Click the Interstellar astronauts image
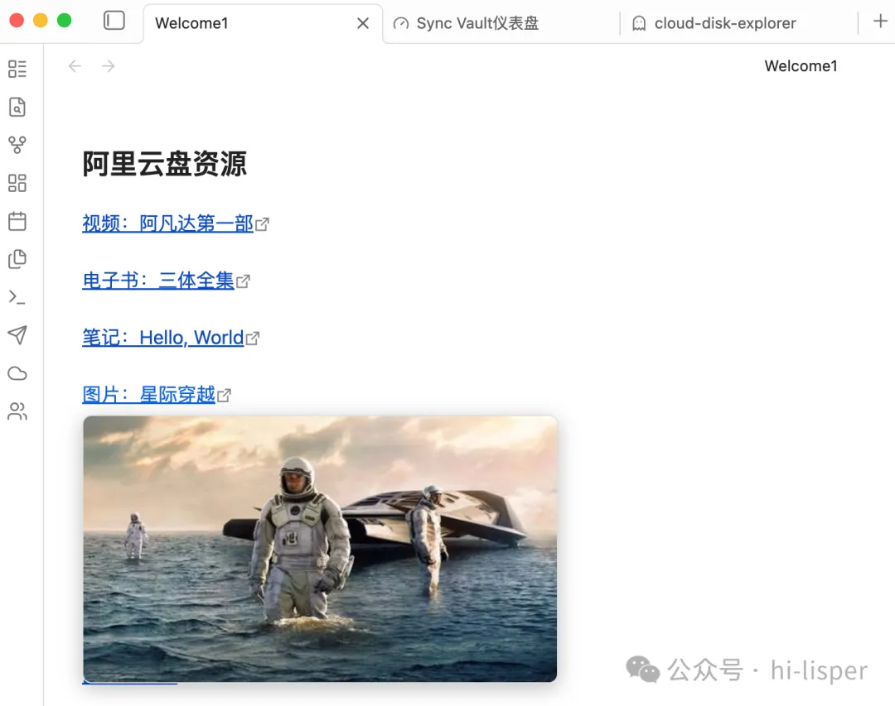 [x=320, y=549]
